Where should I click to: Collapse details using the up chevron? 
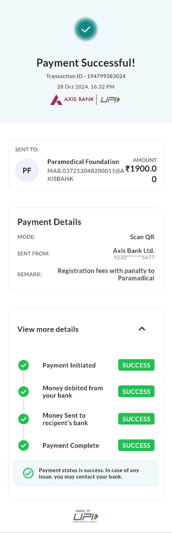[x=142, y=329]
